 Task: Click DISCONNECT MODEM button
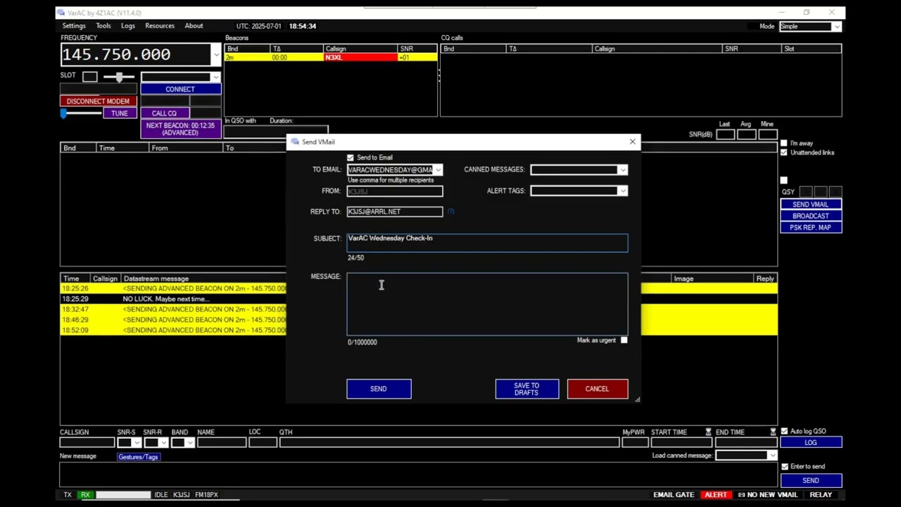pyautogui.click(x=98, y=101)
